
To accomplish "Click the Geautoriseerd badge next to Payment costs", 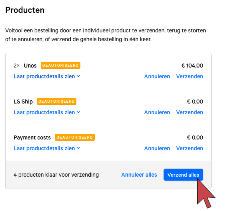I will 75,137.
